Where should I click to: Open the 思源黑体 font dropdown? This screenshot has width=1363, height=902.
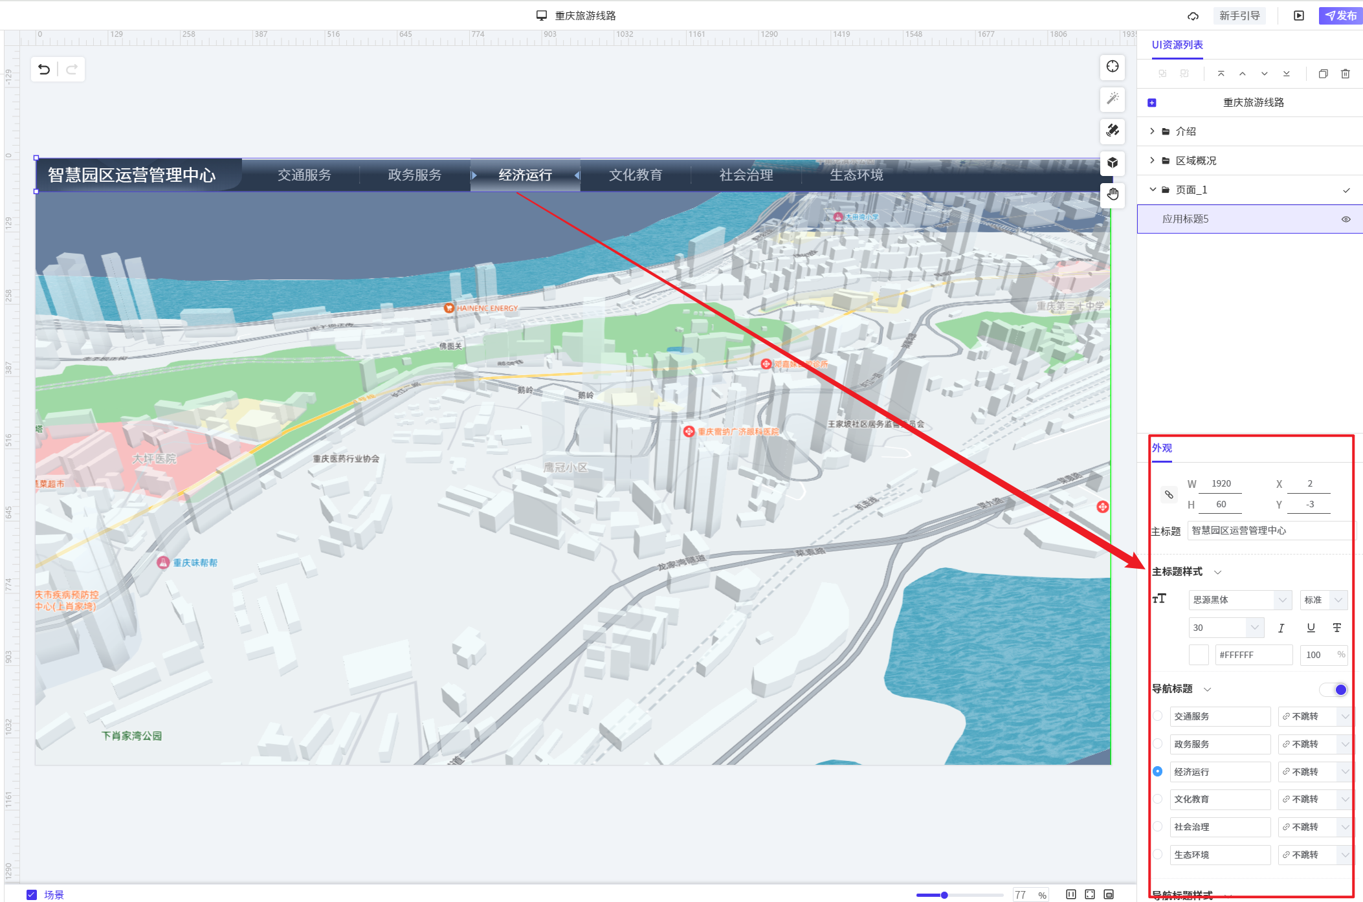point(1240,600)
